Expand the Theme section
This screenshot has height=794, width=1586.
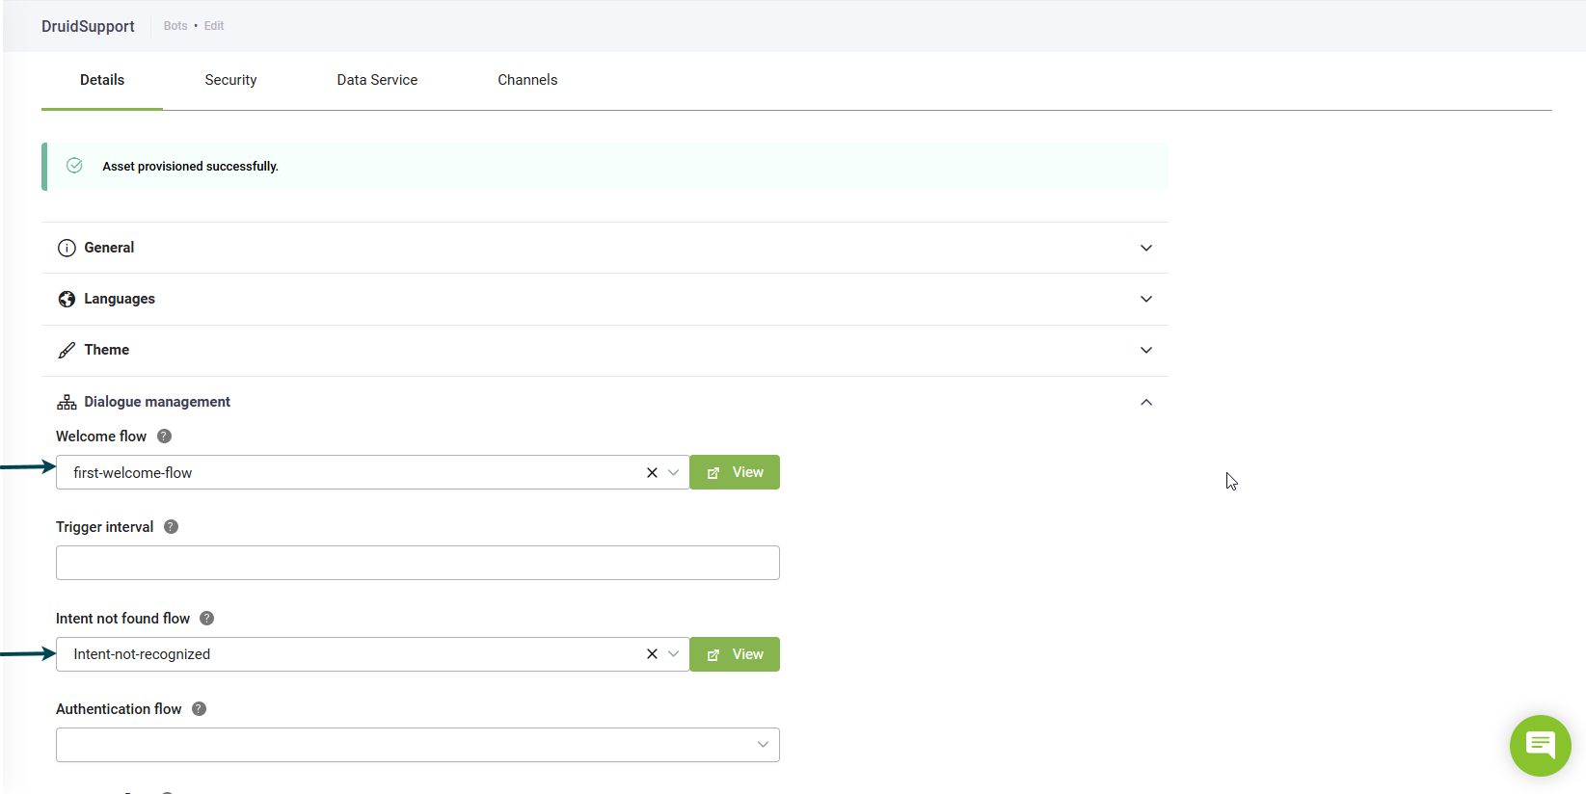[1145, 350]
